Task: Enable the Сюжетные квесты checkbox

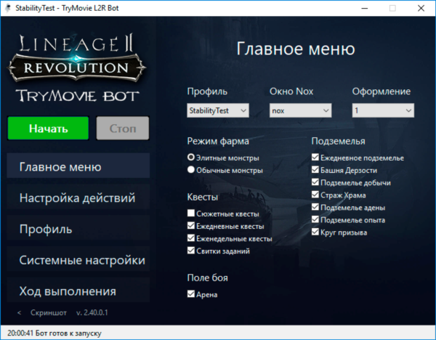Action: click(191, 214)
